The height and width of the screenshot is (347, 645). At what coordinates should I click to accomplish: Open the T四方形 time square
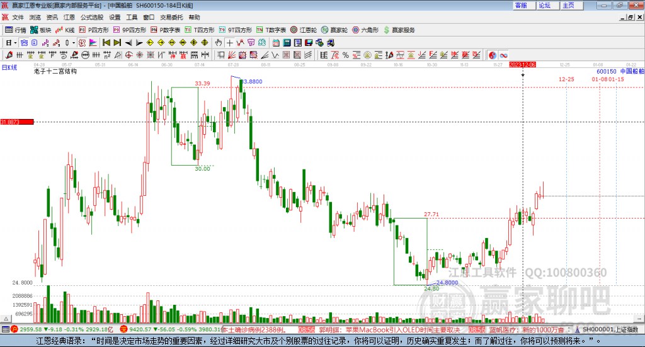coord(200,30)
